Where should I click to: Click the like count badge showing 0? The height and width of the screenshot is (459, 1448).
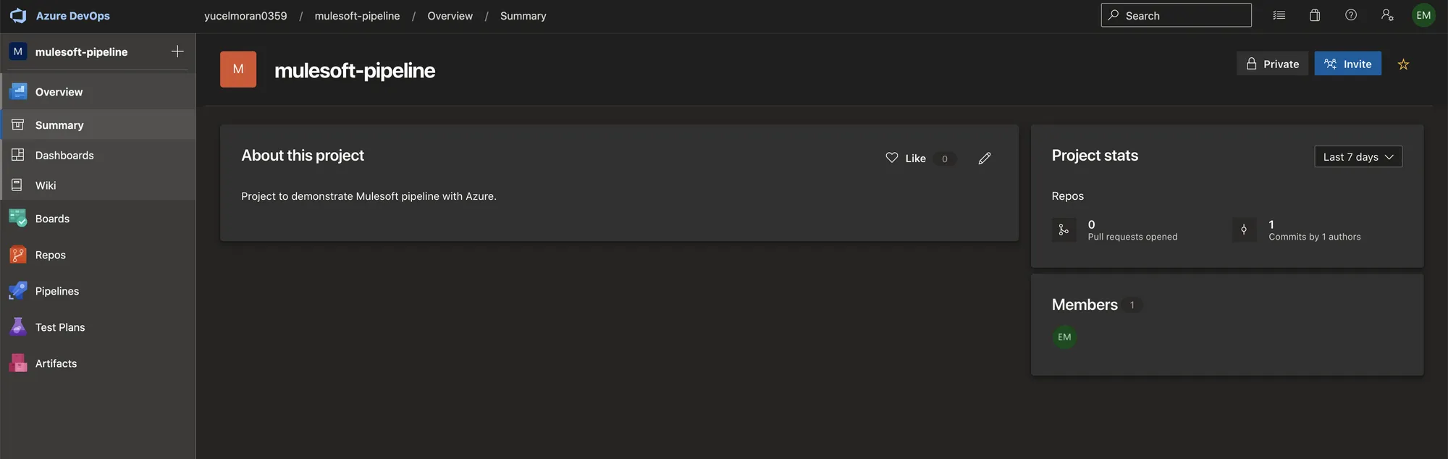[x=945, y=159]
